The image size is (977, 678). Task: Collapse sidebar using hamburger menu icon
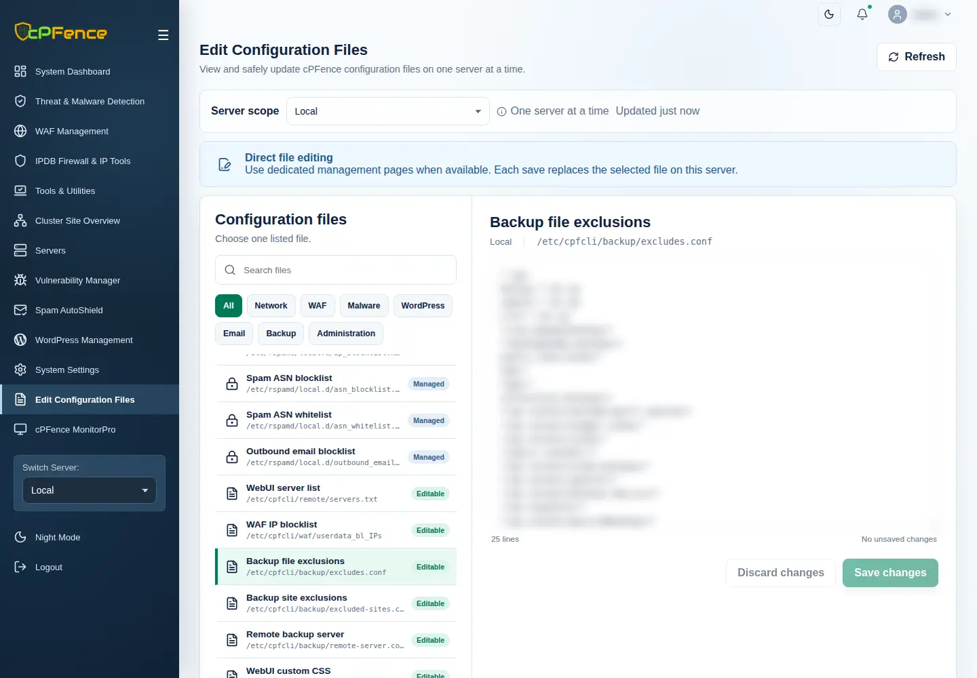click(x=163, y=35)
